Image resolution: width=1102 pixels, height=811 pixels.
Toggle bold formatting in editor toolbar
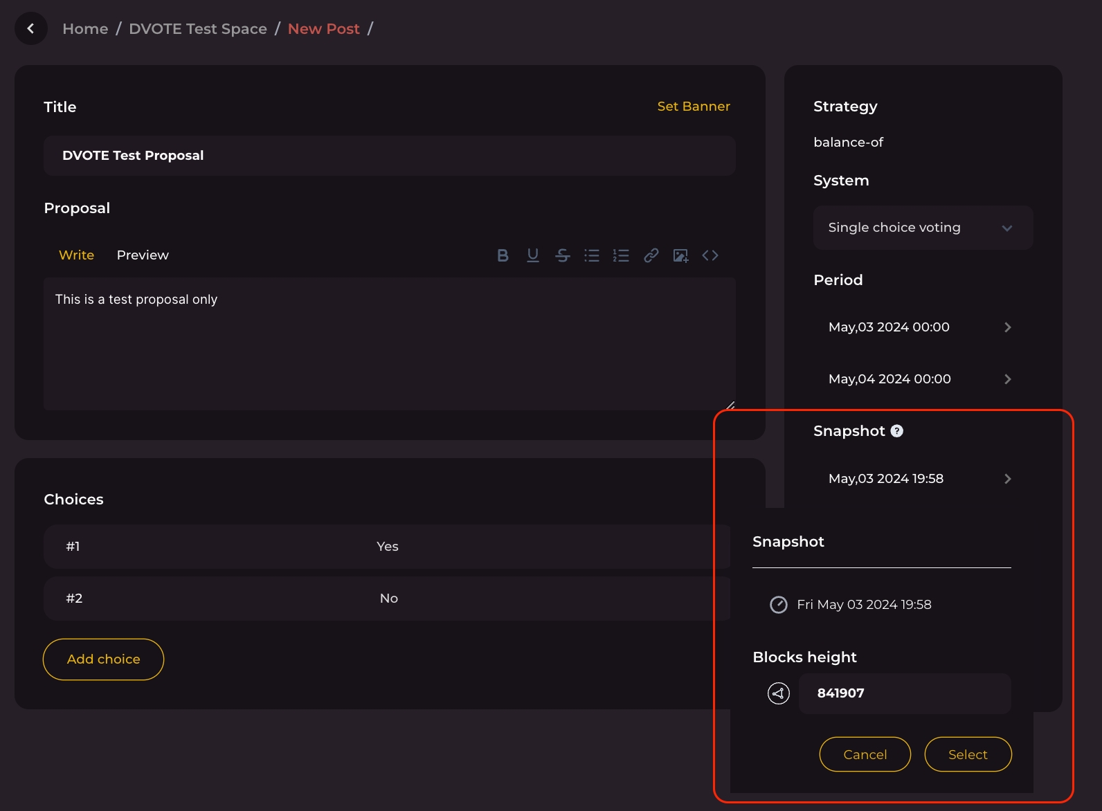coord(503,255)
